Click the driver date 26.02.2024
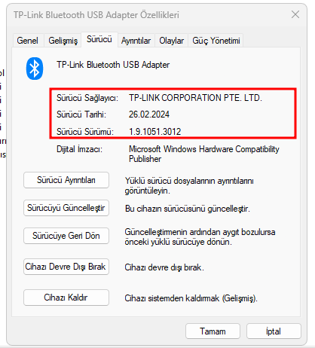 pyautogui.click(x=149, y=114)
